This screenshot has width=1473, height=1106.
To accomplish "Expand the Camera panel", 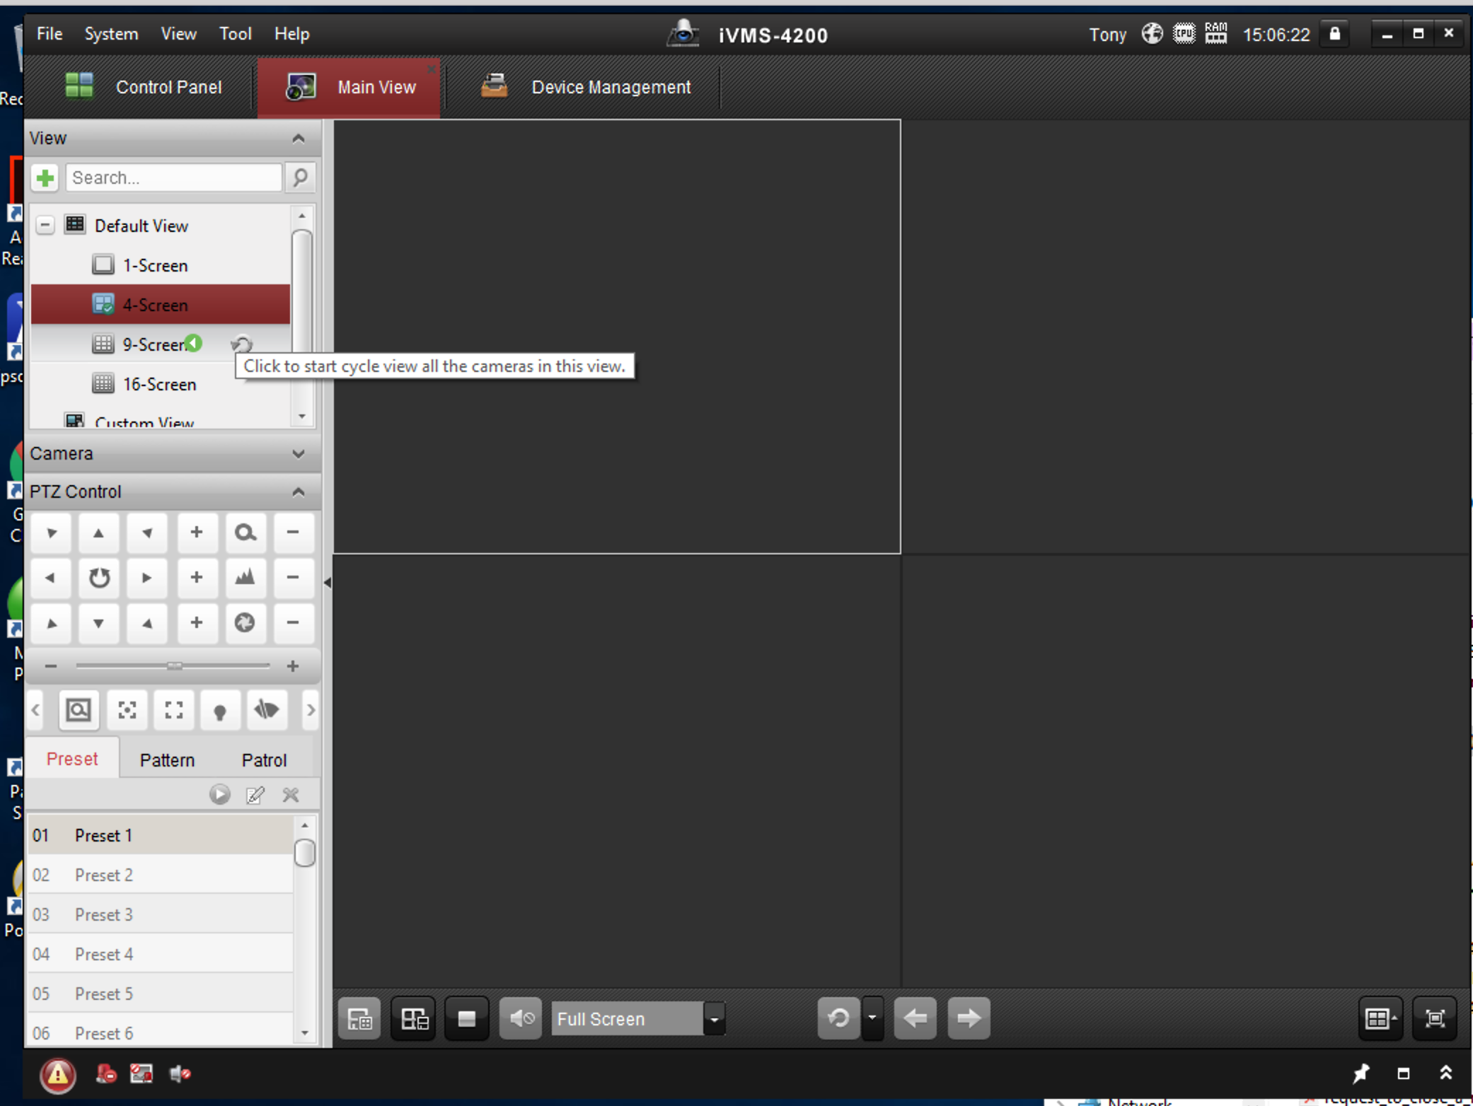I will (298, 453).
